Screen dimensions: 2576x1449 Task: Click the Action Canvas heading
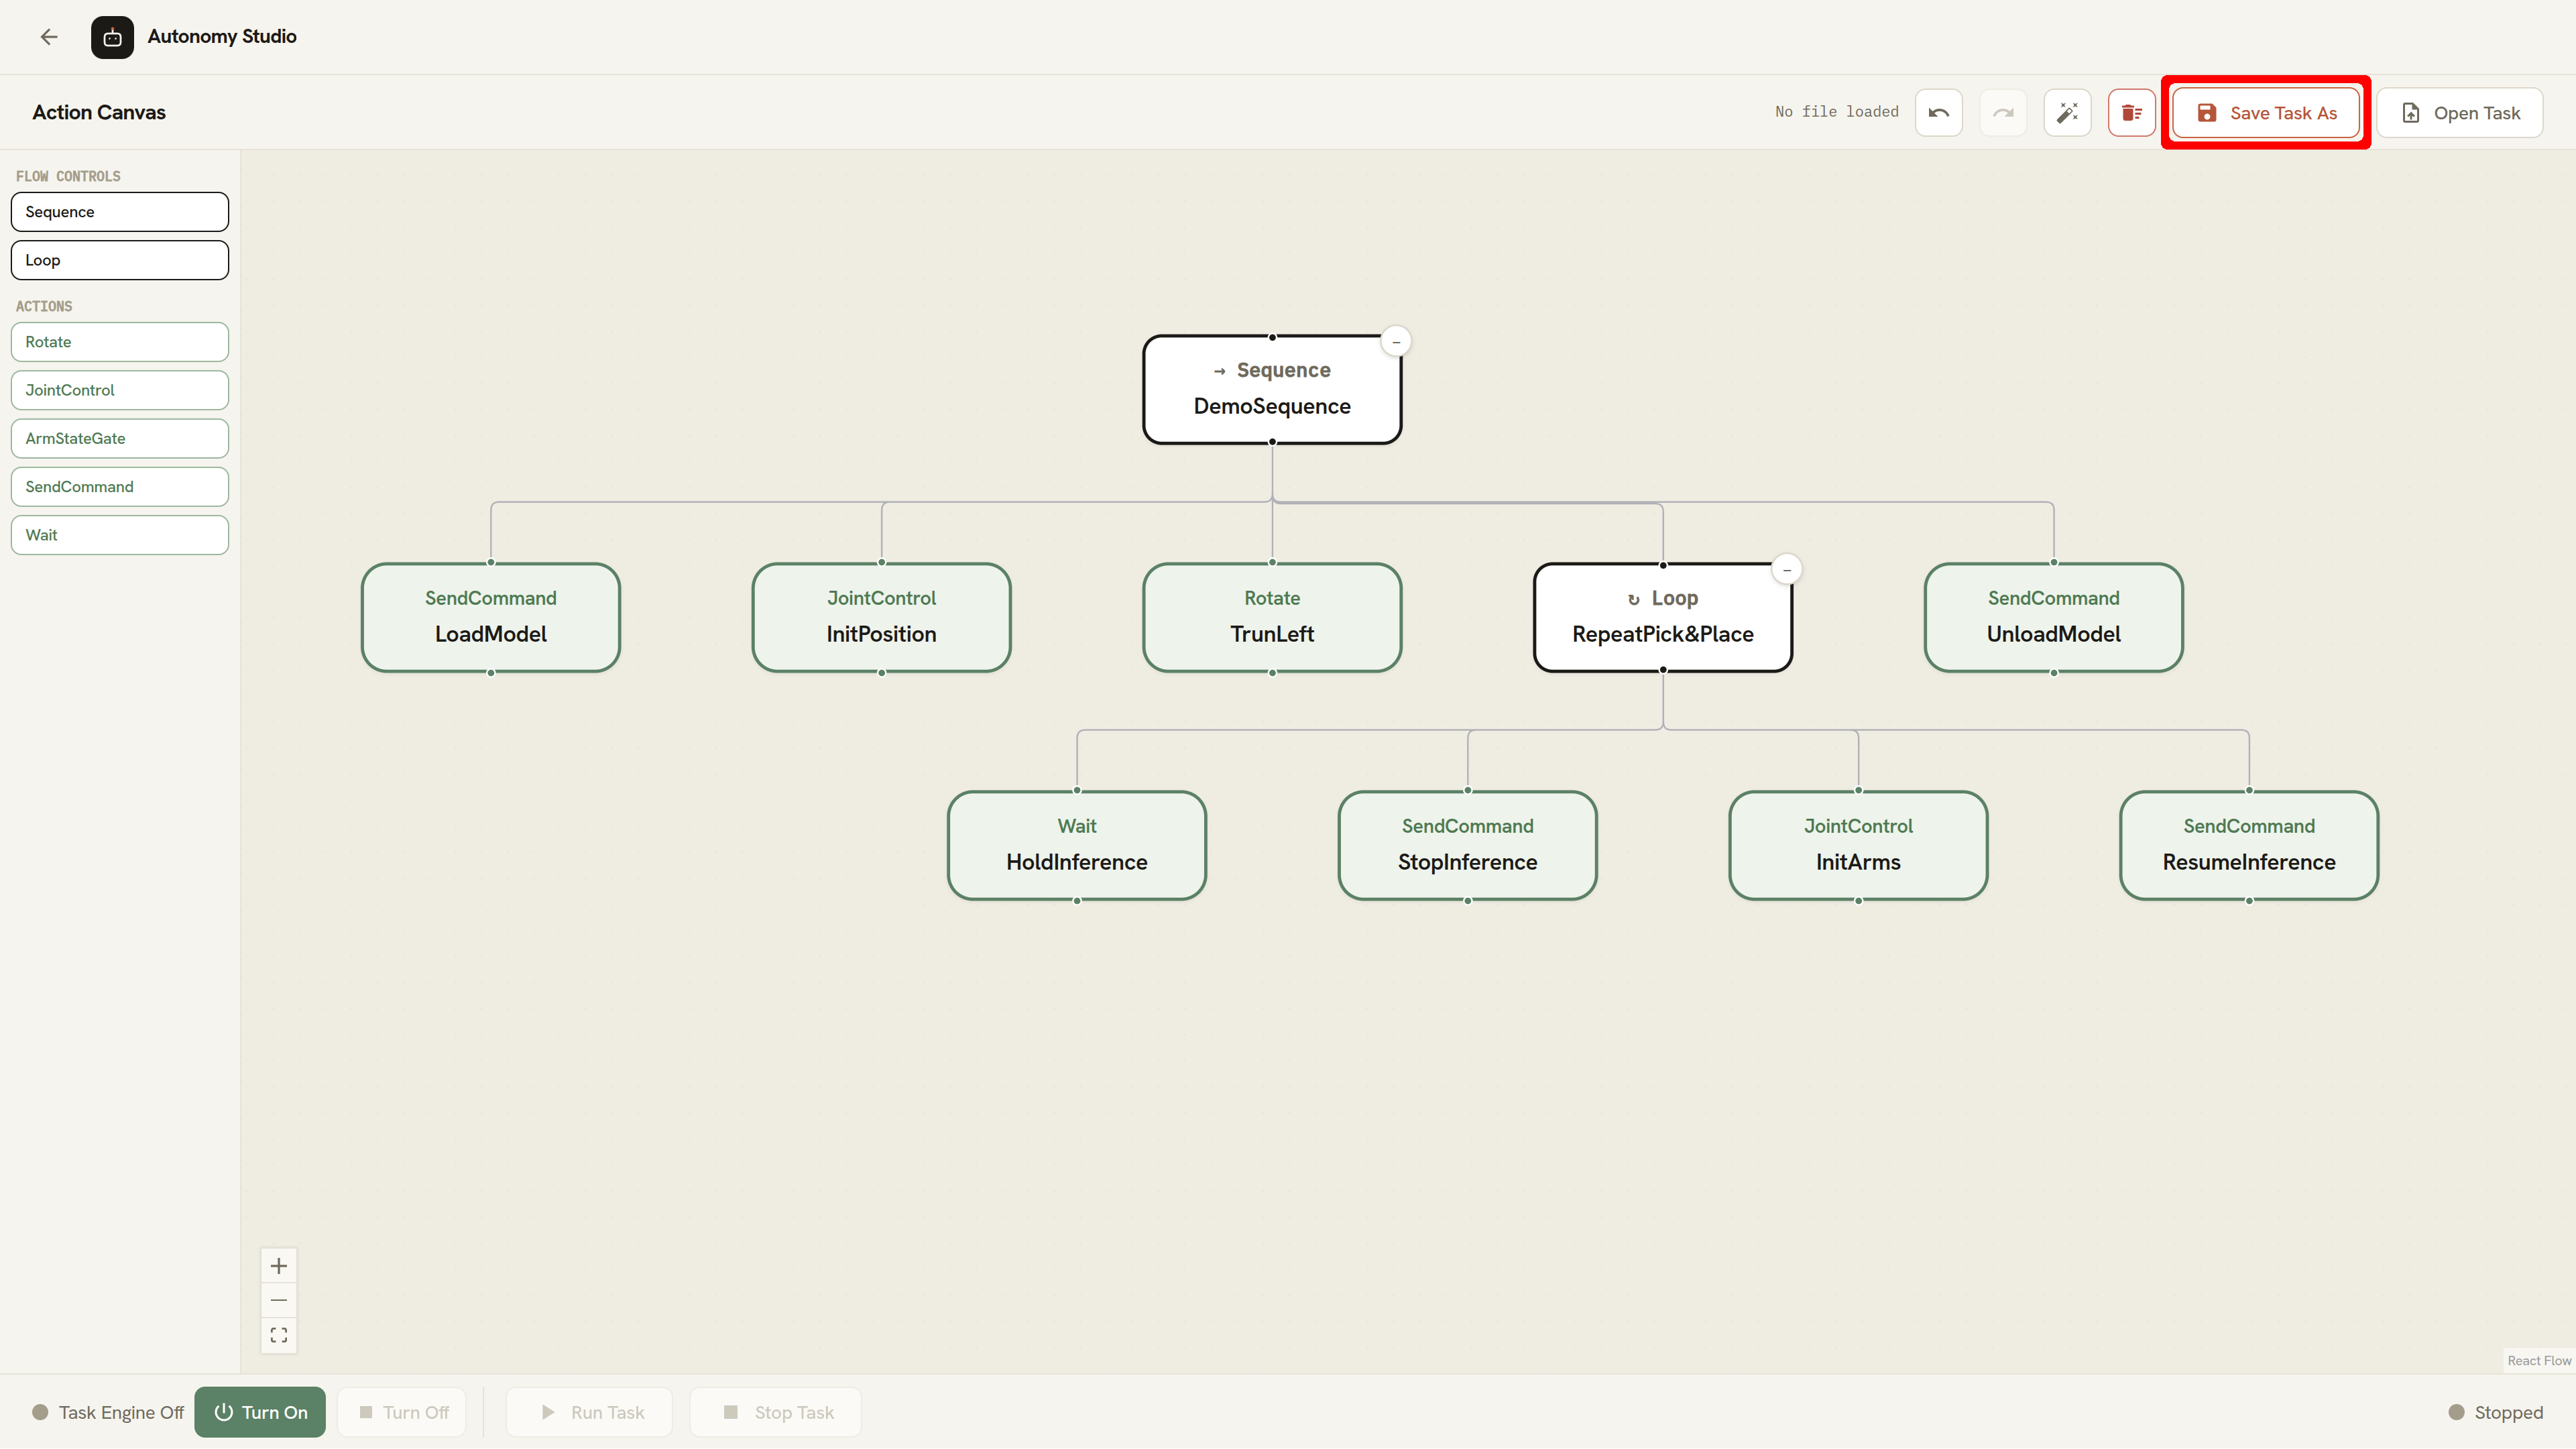pos(99,113)
